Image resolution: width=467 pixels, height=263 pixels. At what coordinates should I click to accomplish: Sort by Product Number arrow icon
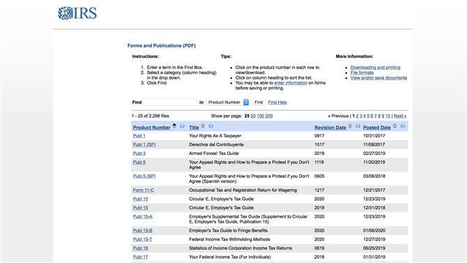click(x=174, y=126)
